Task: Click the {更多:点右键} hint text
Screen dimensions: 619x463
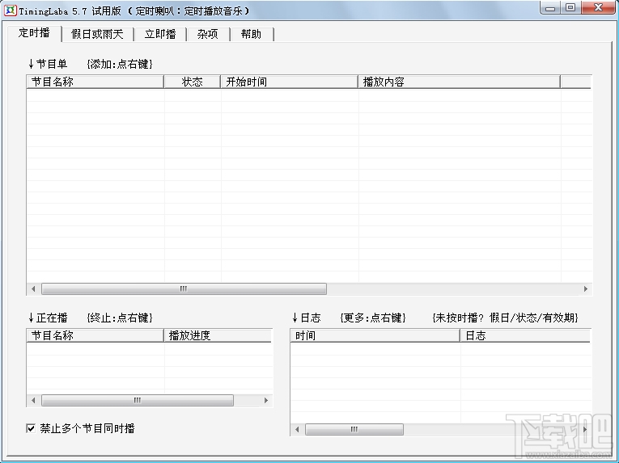Action: [x=373, y=318]
